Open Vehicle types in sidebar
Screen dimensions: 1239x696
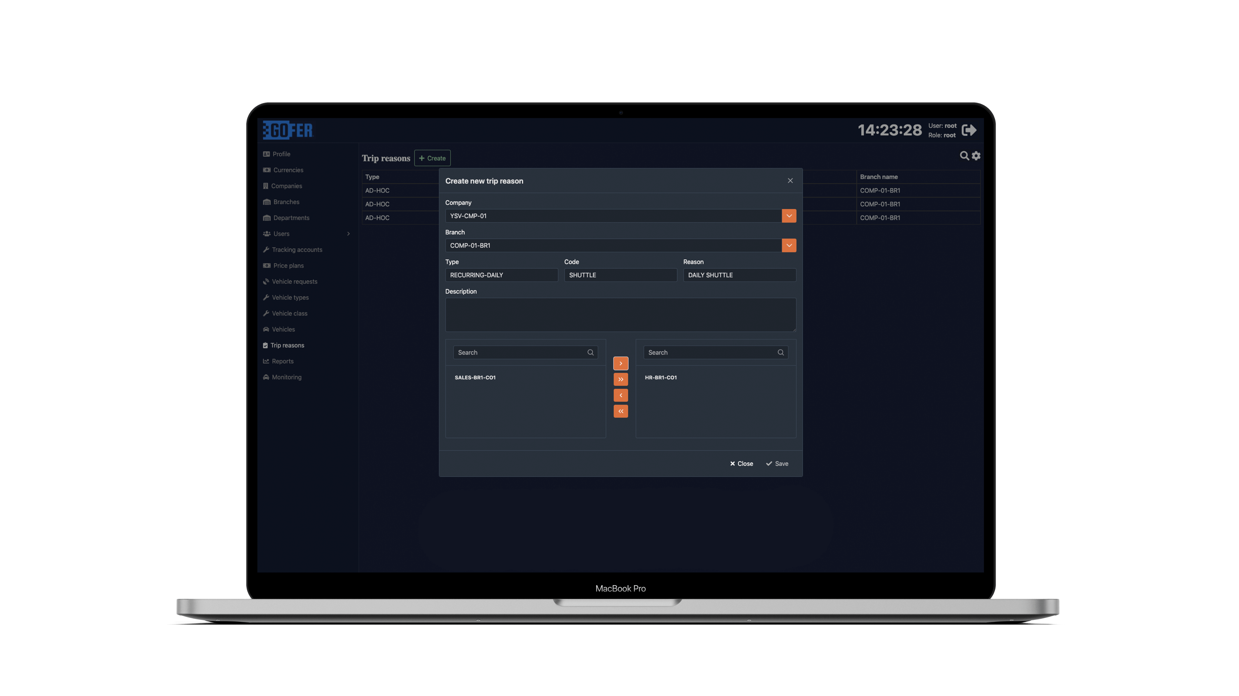click(286, 297)
